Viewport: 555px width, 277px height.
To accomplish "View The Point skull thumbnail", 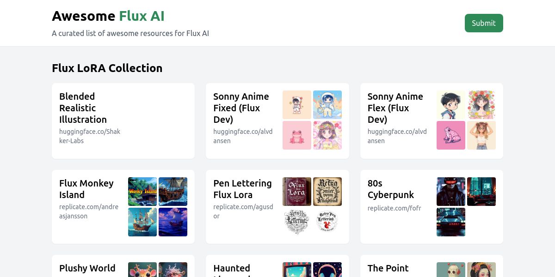I will coord(451,270).
